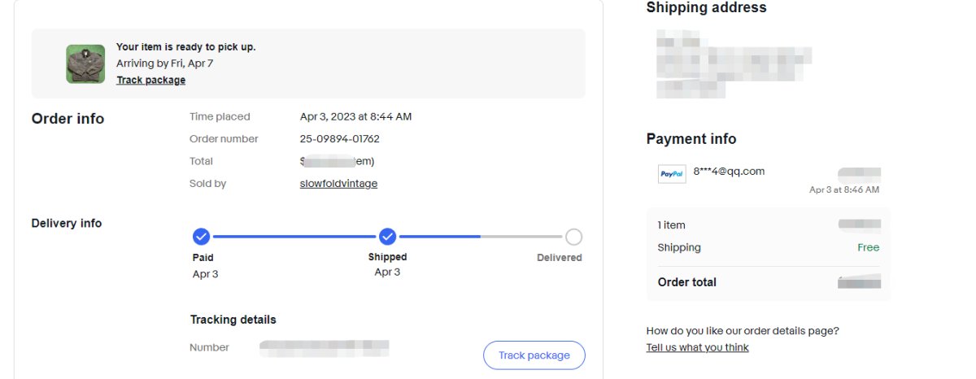Click the Free shipping cost text

[x=868, y=247]
